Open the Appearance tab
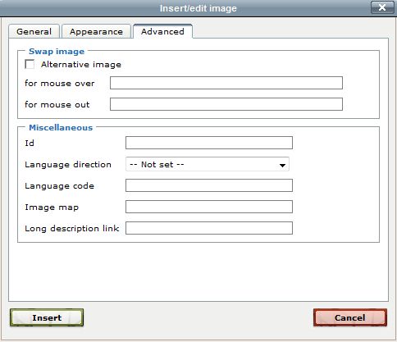 pos(96,31)
